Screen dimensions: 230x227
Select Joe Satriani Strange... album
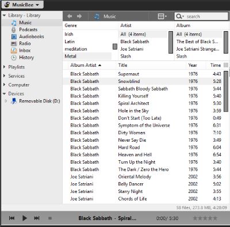(198, 49)
